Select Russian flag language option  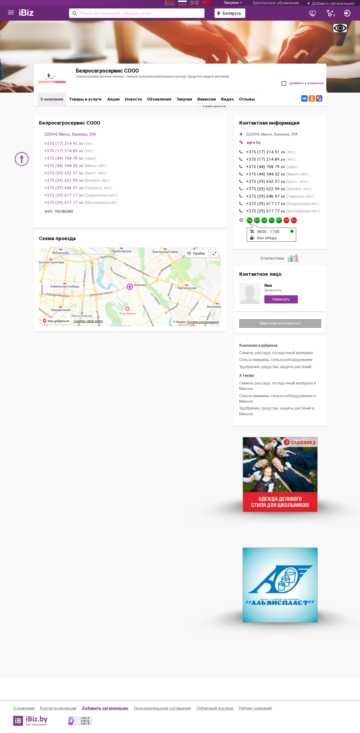point(182,3)
